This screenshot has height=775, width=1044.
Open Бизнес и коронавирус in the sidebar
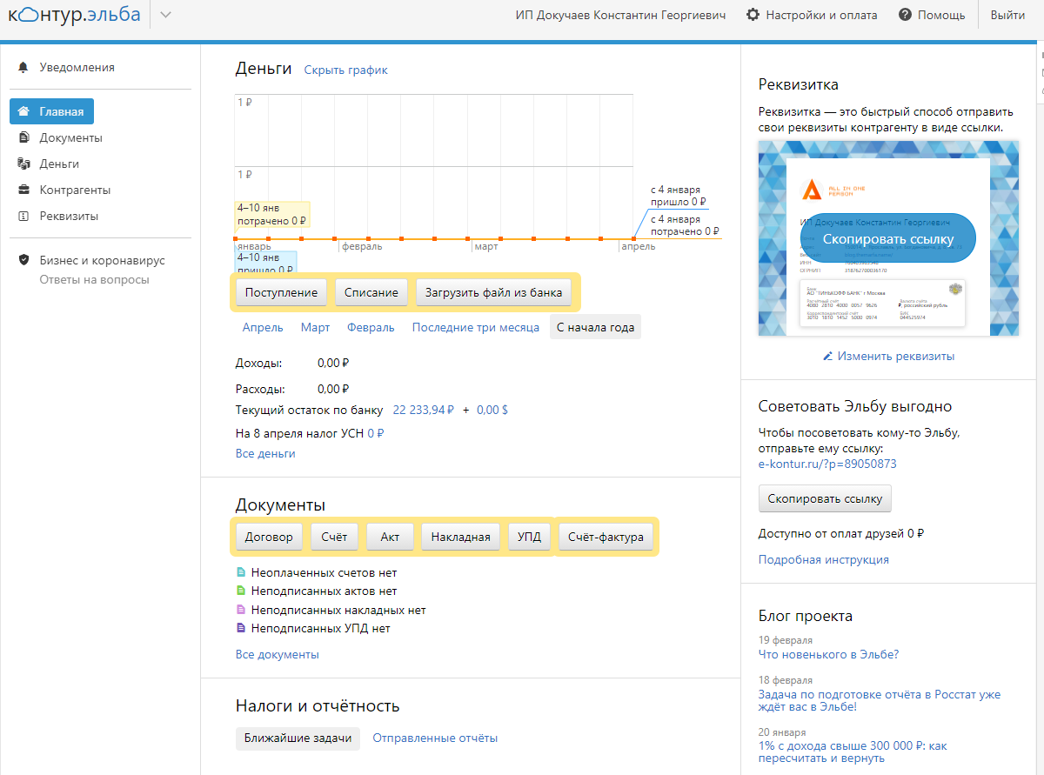tap(102, 260)
